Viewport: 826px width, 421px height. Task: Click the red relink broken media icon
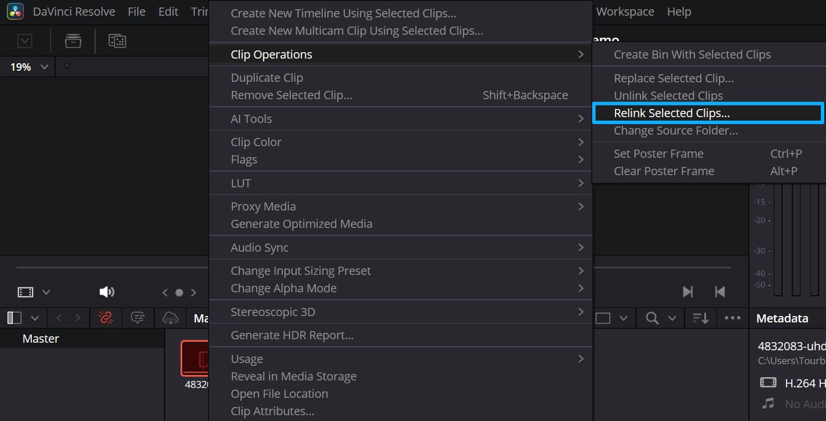tap(107, 318)
